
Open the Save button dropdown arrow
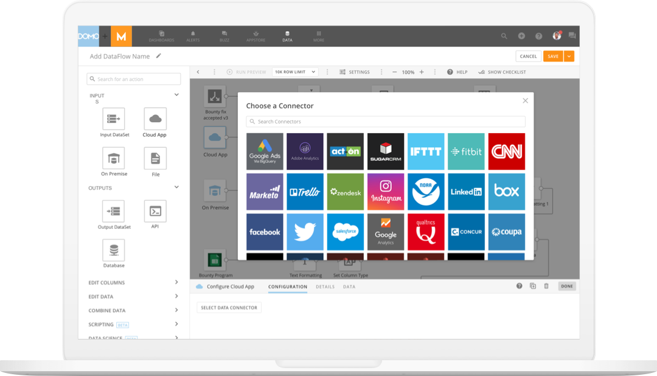[x=569, y=56]
